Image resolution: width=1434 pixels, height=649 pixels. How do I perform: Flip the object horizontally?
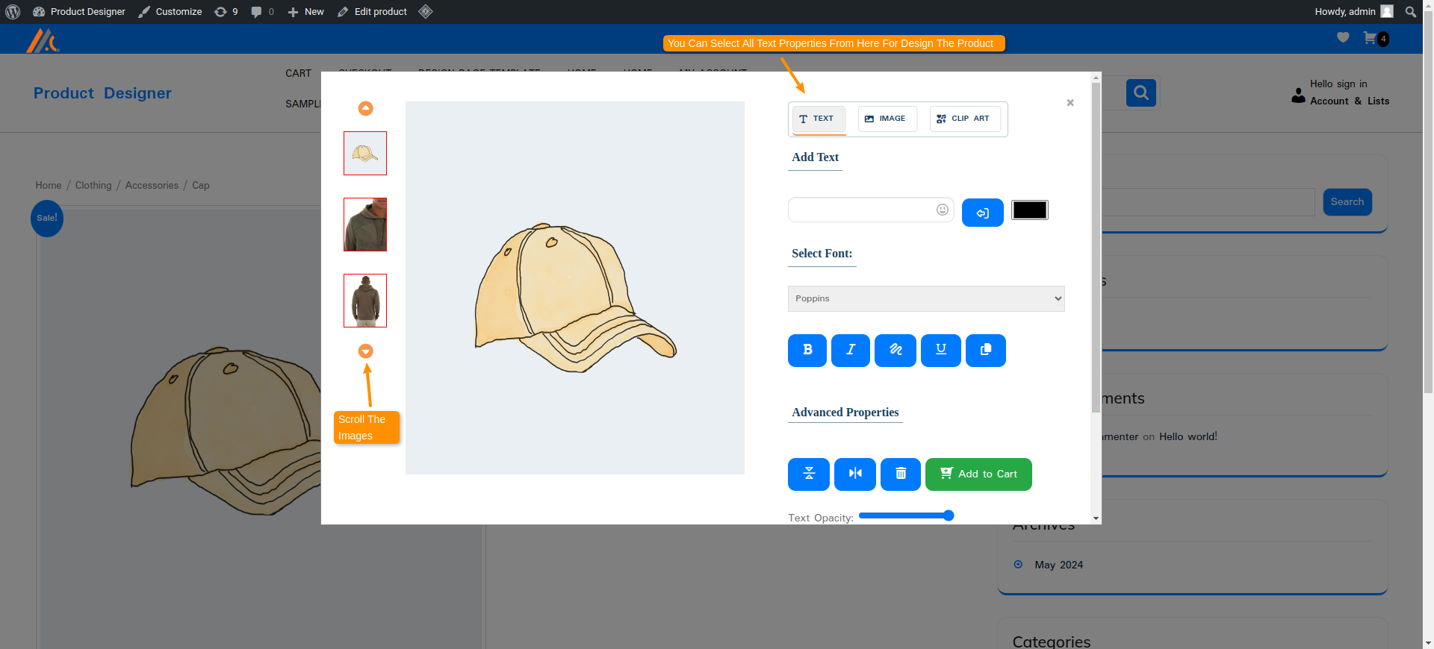(854, 474)
